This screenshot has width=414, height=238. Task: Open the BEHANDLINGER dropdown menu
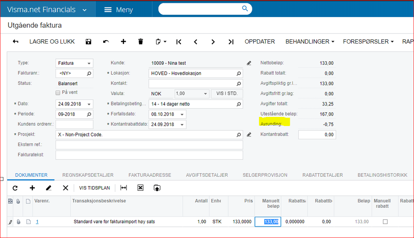tap(310, 42)
